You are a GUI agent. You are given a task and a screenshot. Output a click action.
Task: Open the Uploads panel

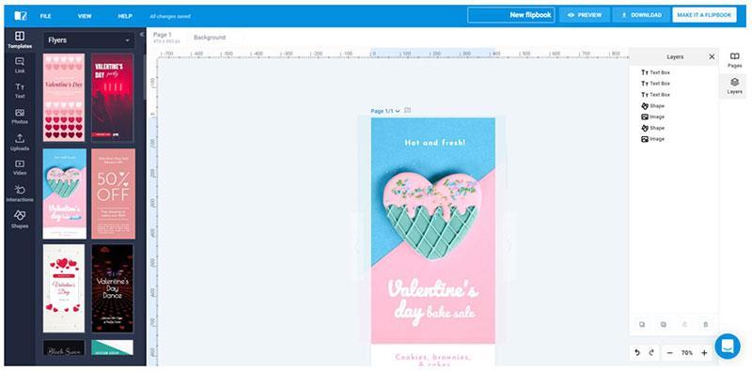(20, 143)
